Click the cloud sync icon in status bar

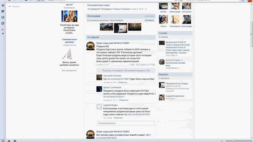pos(9,141)
